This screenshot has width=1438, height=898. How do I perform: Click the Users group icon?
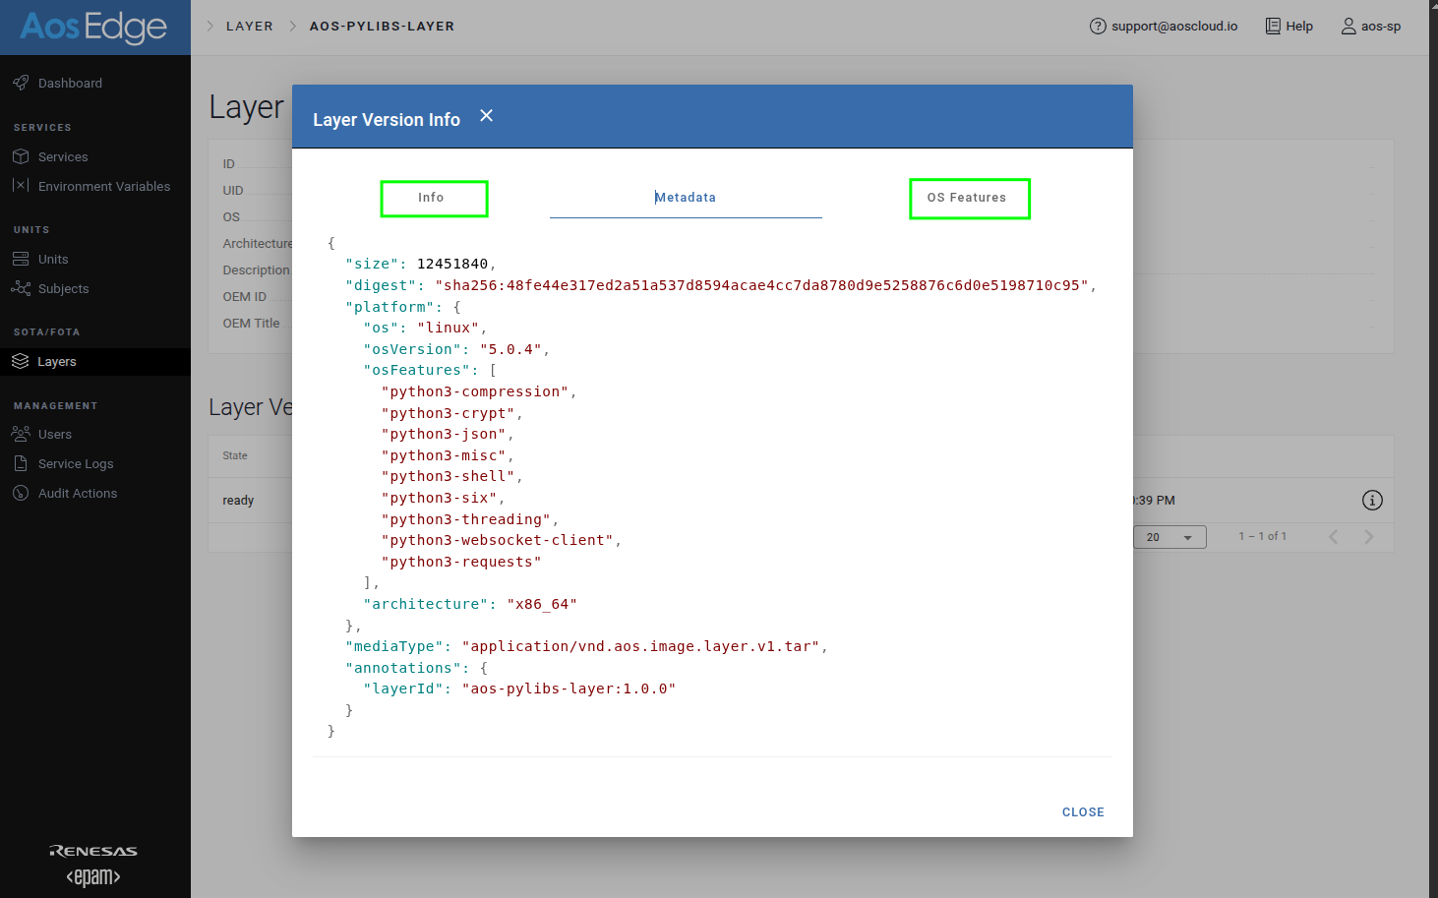click(21, 434)
